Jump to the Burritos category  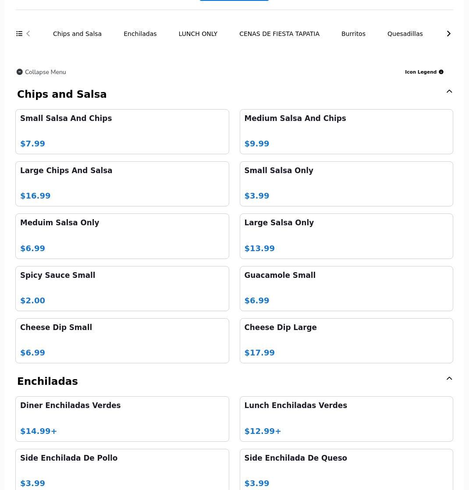tap(353, 34)
